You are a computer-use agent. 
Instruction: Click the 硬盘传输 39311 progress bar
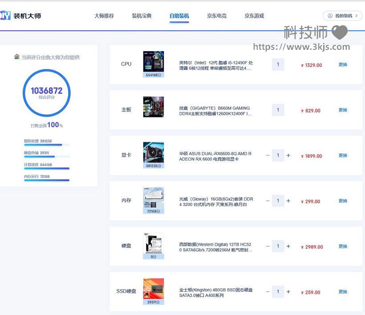click(x=47, y=157)
